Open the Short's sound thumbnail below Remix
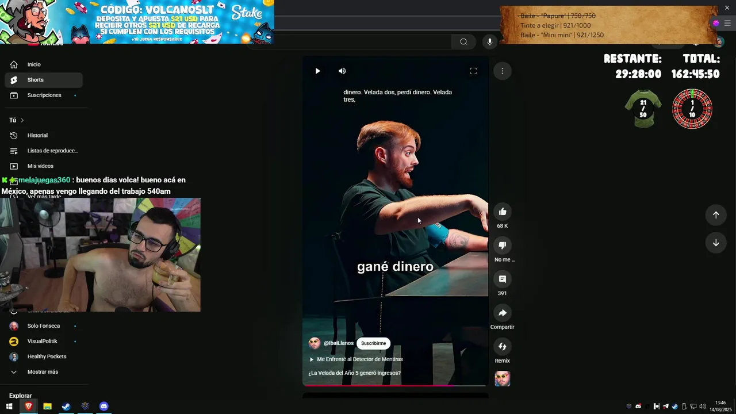 click(502, 379)
